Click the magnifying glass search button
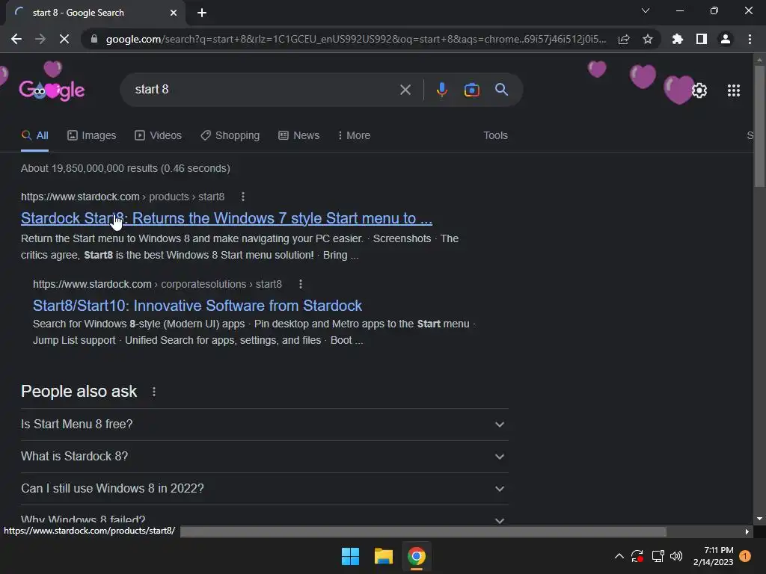The width and height of the screenshot is (766, 574). 501,90
